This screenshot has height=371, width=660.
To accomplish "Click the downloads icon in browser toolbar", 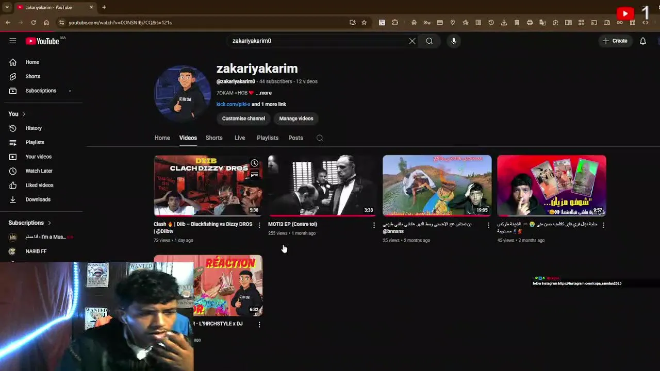I will coord(504,23).
